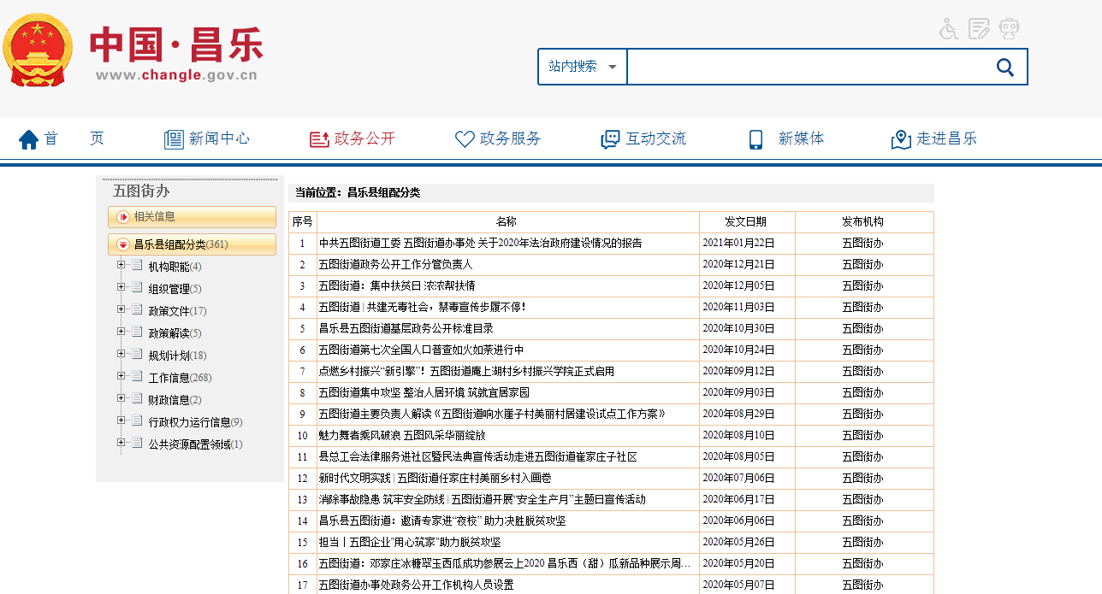Click the magnifying glass search icon
1102x594 pixels.
pyautogui.click(x=1005, y=67)
